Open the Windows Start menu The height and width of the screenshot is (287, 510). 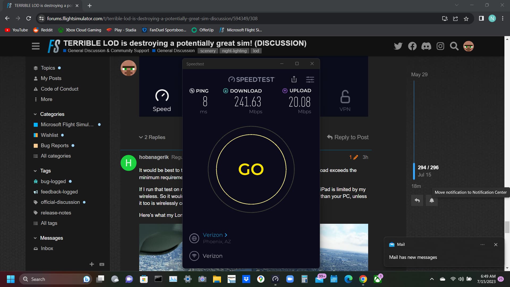click(x=11, y=279)
